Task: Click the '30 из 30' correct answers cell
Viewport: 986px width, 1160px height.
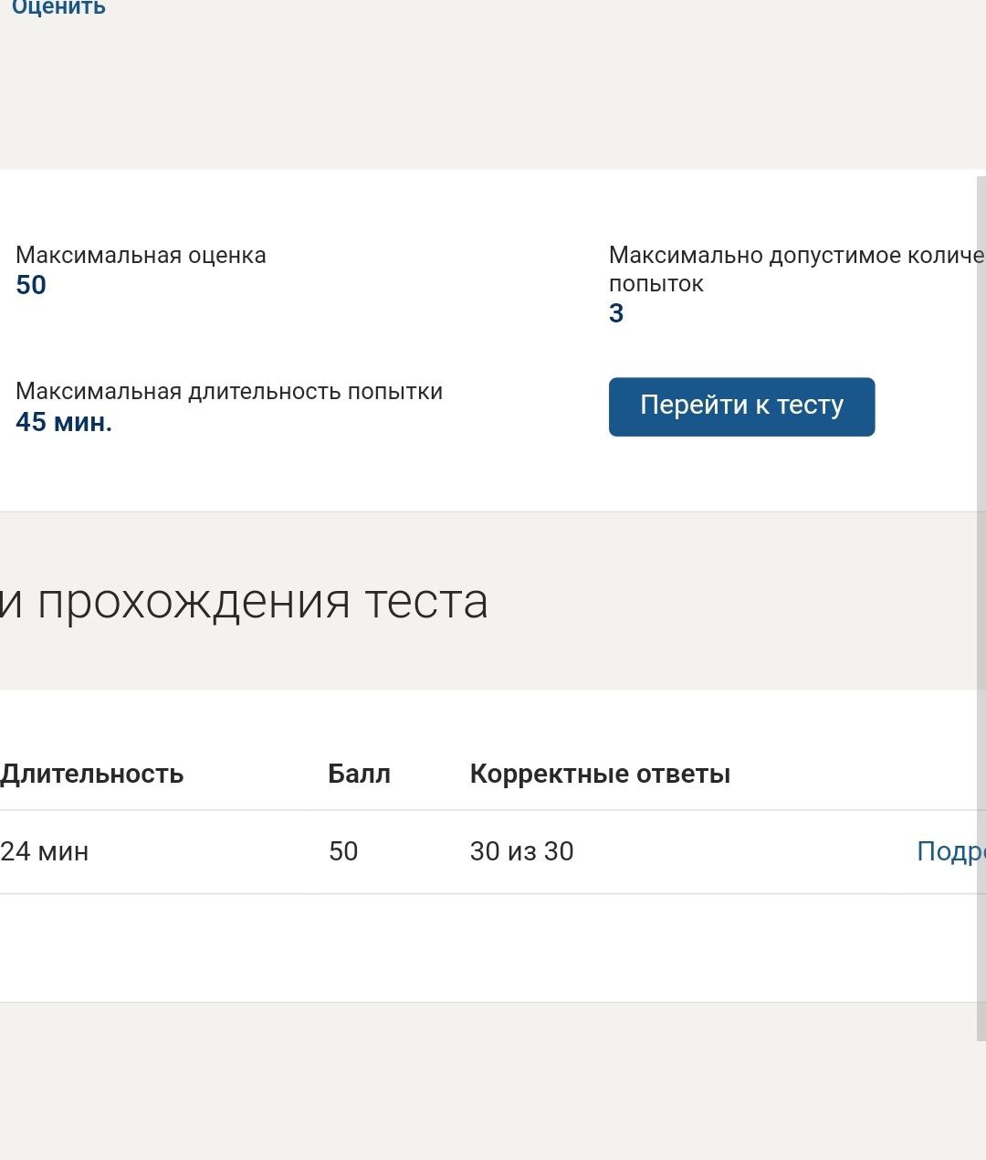Action: pyautogui.click(x=521, y=851)
